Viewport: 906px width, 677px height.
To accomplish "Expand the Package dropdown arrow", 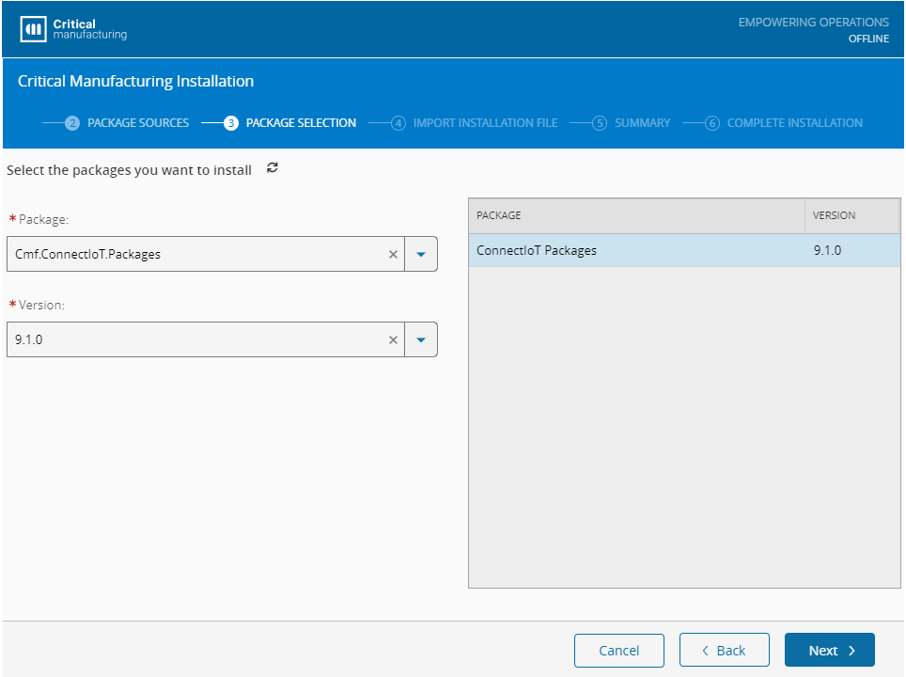I will pos(421,254).
